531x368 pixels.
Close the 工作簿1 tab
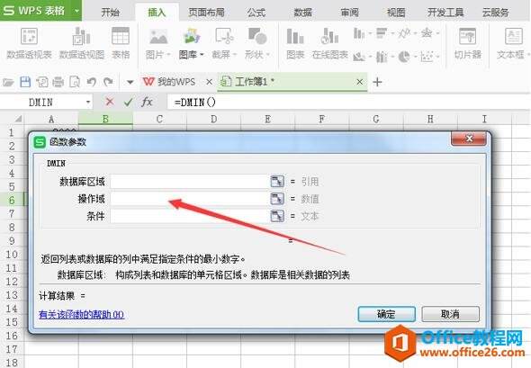[360, 82]
